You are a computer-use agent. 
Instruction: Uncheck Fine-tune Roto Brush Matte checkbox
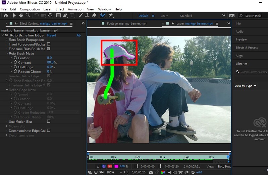click(x=49, y=49)
